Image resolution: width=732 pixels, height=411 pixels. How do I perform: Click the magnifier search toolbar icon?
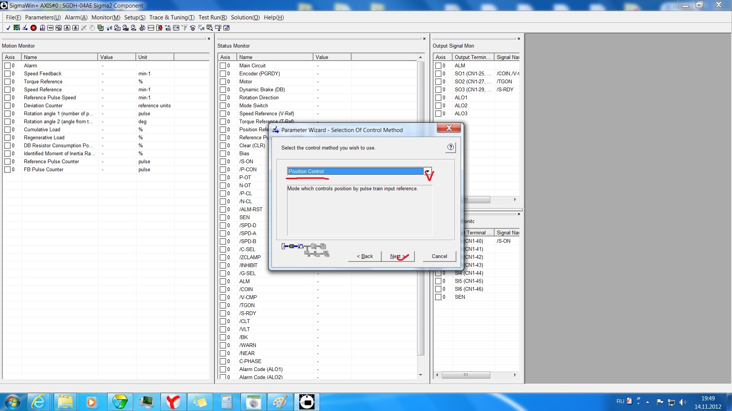(x=210, y=28)
